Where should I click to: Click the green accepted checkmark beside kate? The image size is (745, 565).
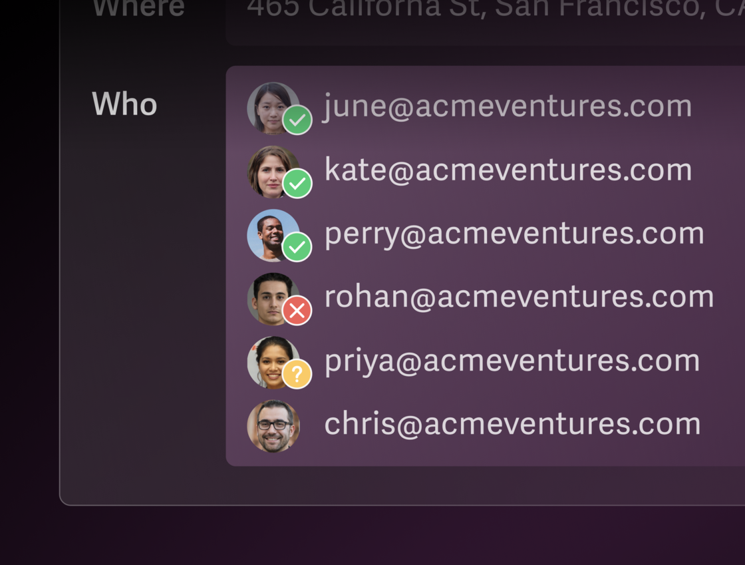(x=297, y=184)
